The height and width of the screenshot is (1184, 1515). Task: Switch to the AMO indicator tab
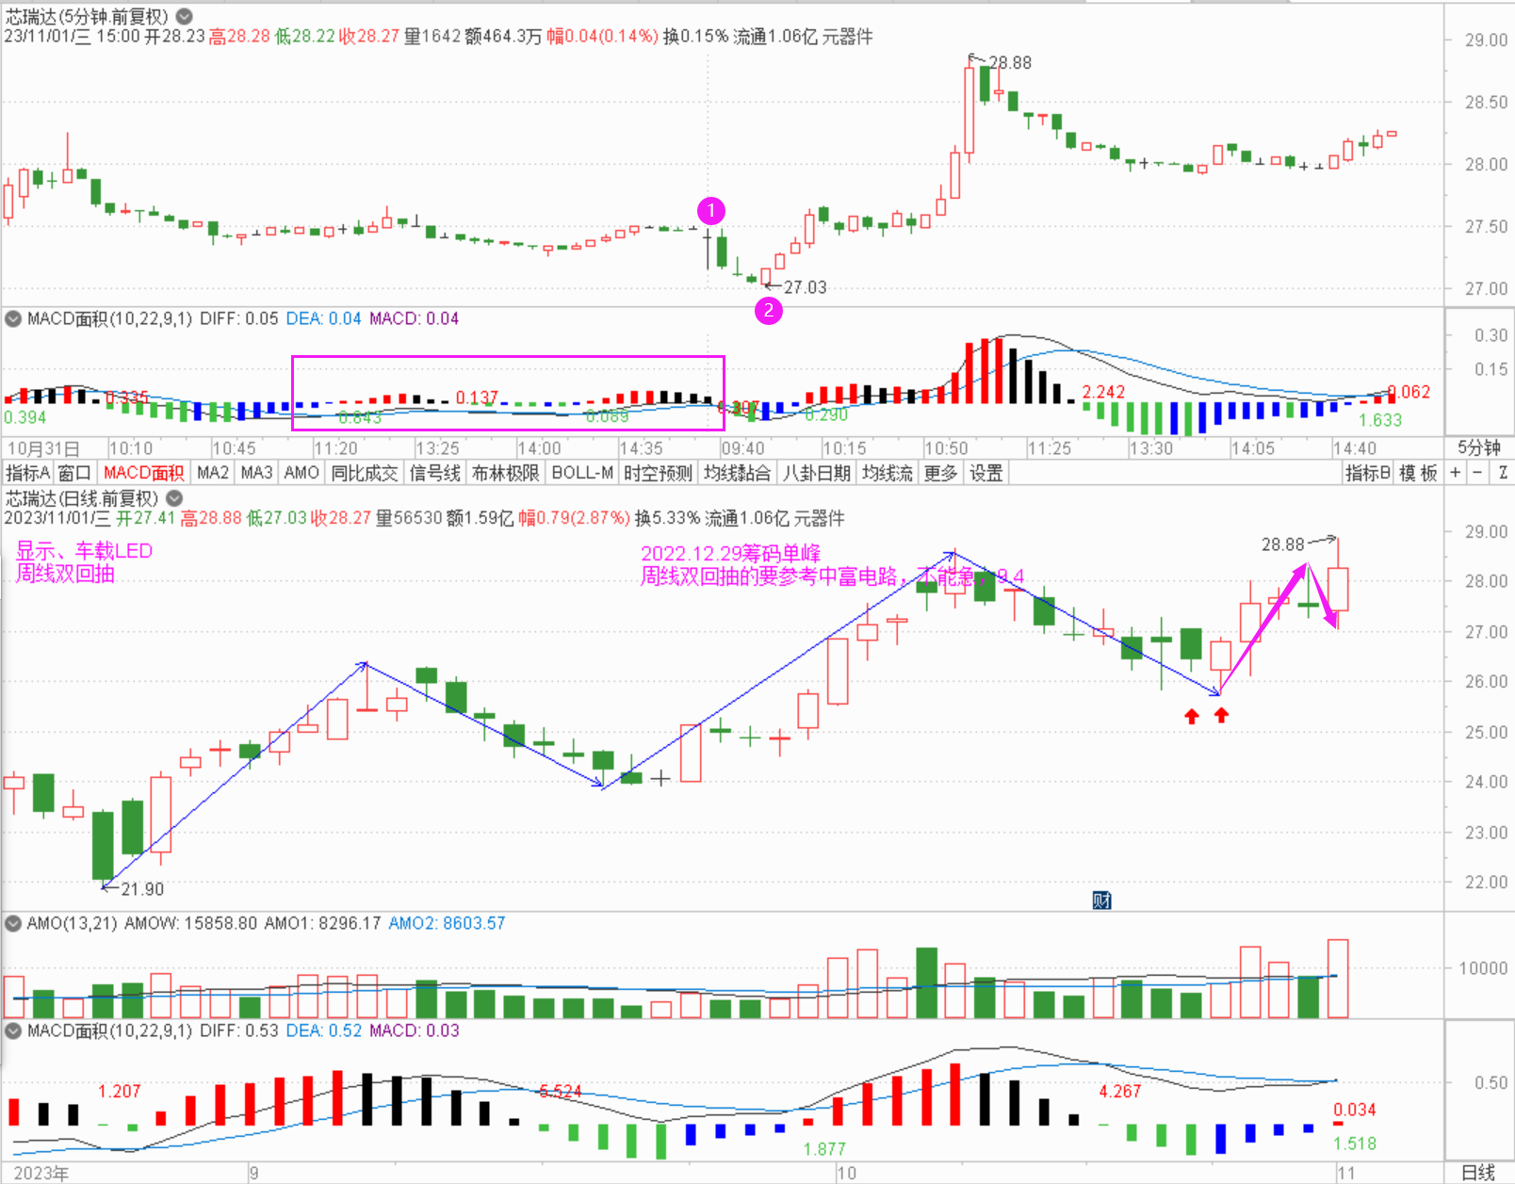click(x=301, y=473)
